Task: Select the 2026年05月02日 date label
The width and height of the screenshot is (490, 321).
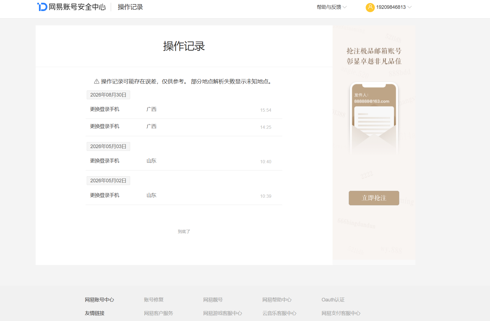Action: [108, 181]
